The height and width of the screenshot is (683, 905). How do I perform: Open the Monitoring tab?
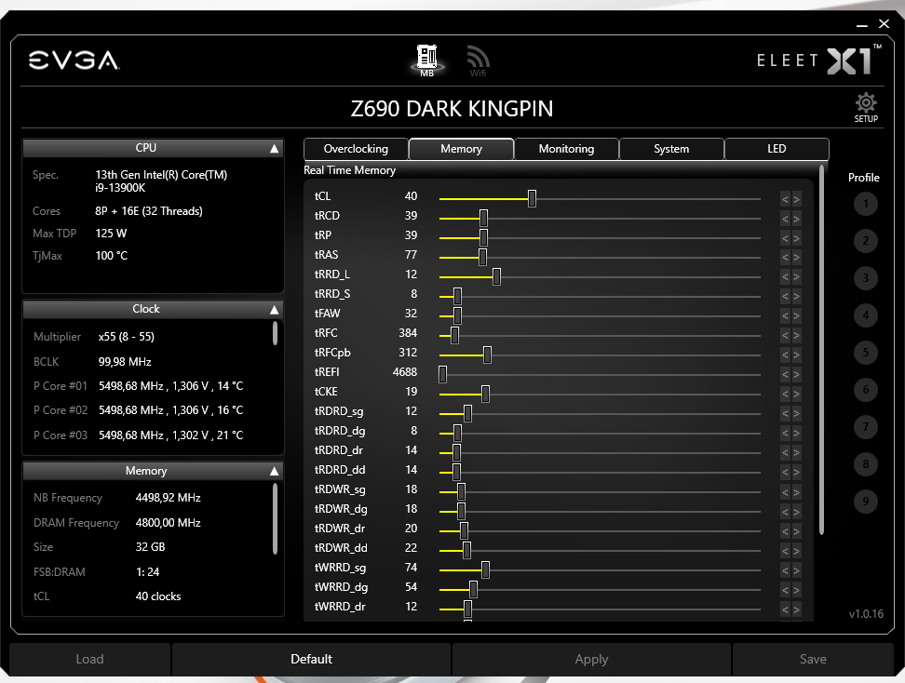tap(566, 148)
